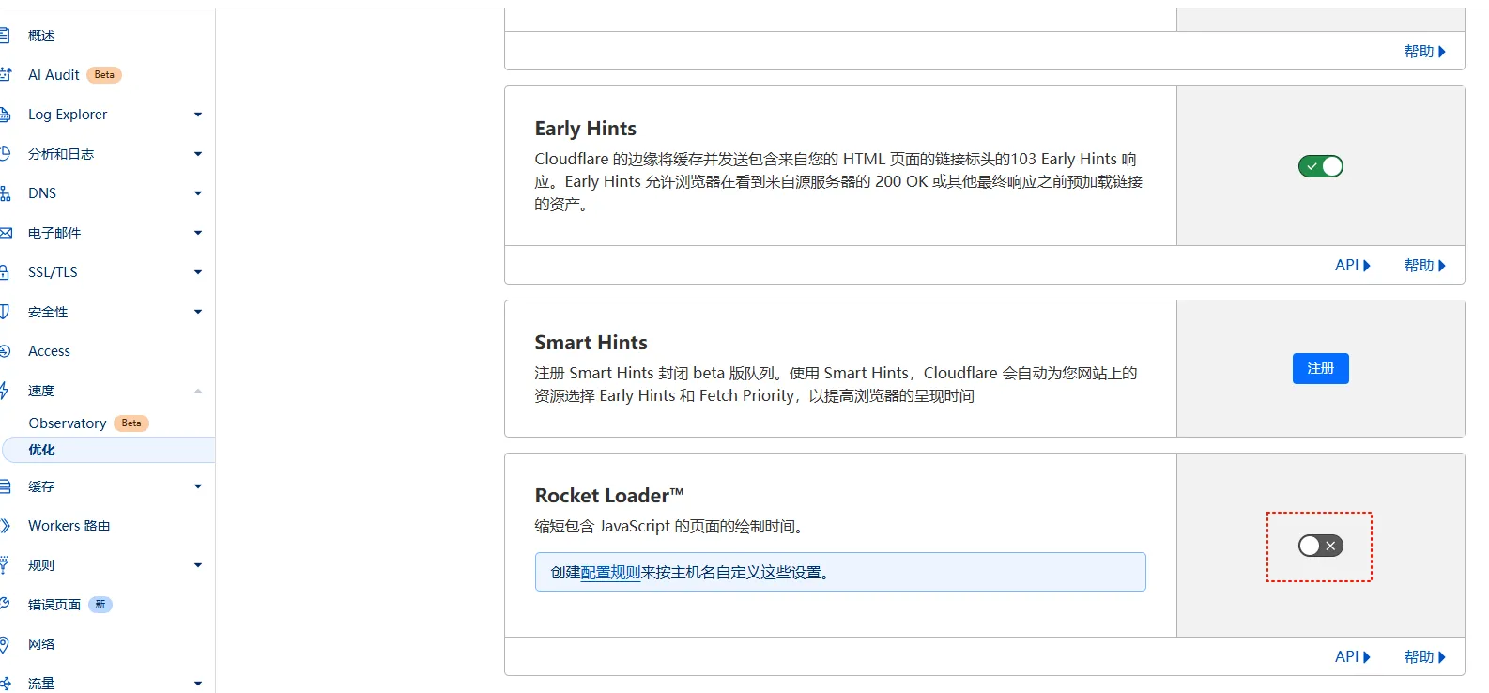Expand the 安全性 menu arrow
Image resolution: width=1489 pixels, height=693 pixels.
pos(198,312)
